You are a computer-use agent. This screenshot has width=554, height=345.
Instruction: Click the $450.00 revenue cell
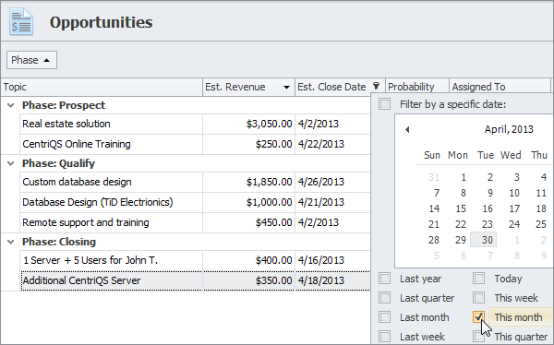pyautogui.click(x=248, y=222)
